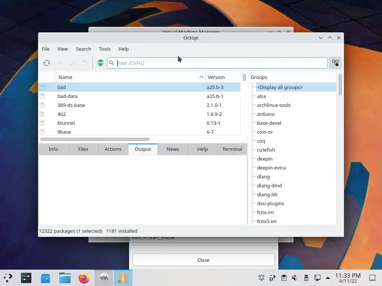
Task: Switch to the Info tab
Action: 53,149
